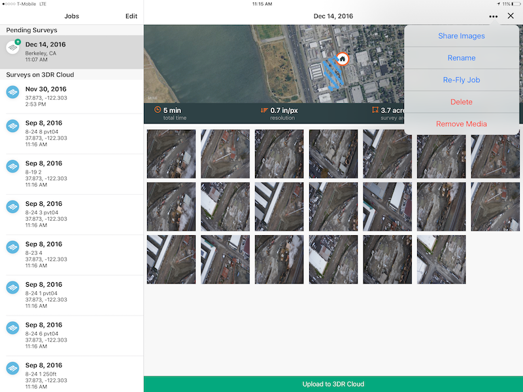Image resolution: width=523 pixels, height=392 pixels.
Task: Click the survey icon for 8-24 1 250ft
Action: click(12, 368)
